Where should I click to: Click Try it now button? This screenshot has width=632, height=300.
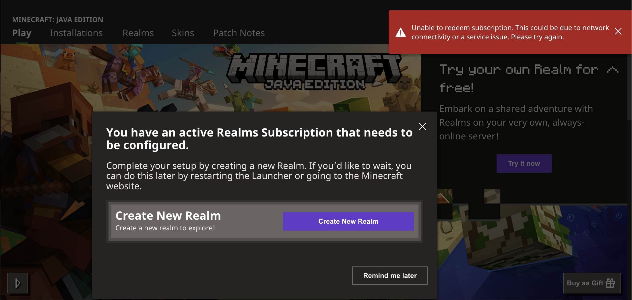click(x=524, y=163)
